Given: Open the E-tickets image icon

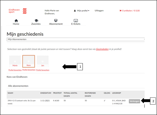Looking at the screenshot, I should (x=76, y=21).
